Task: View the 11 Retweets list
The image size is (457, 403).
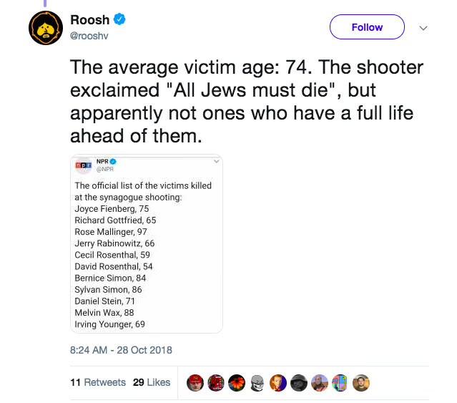Action: (x=98, y=382)
